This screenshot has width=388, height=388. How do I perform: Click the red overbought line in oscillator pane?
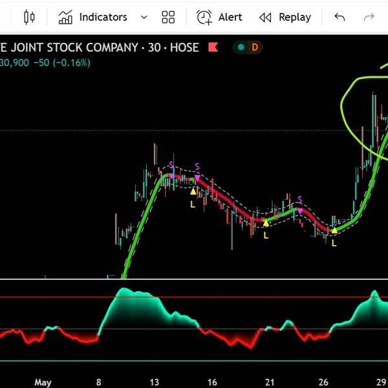pyautogui.click(x=194, y=297)
